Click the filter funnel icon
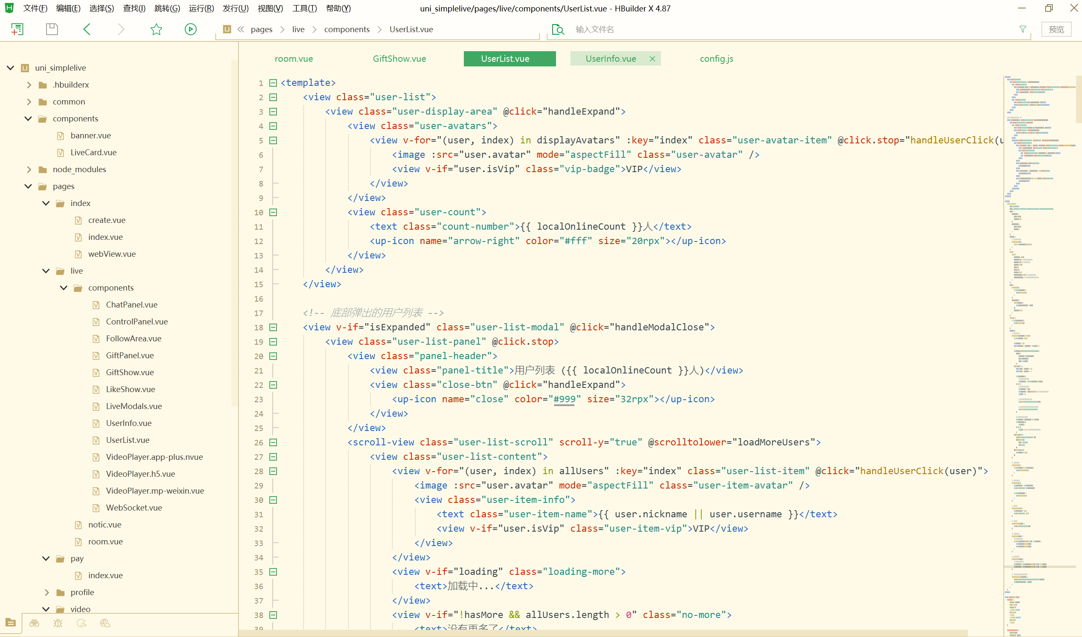 coord(1023,29)
